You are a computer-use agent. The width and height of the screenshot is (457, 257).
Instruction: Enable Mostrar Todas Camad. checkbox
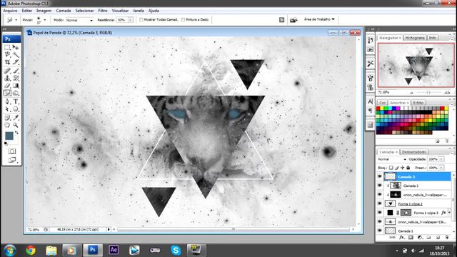click(141, 20)
